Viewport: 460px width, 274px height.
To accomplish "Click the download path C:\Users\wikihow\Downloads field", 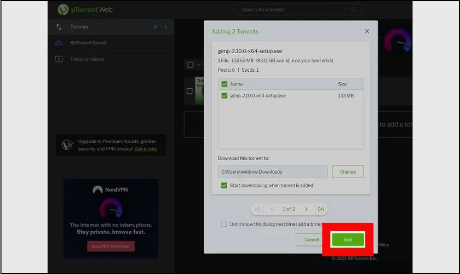I will click(x=273, y=172).
